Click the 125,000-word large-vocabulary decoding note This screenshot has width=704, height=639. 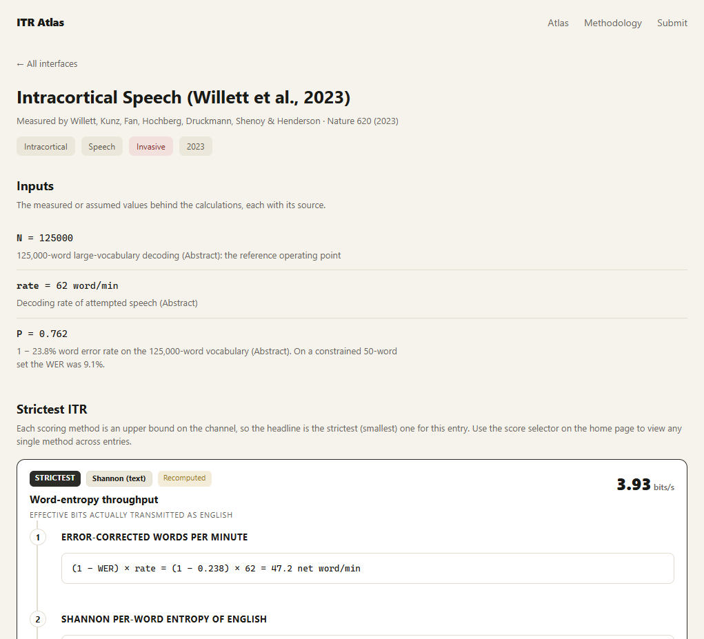179,255
